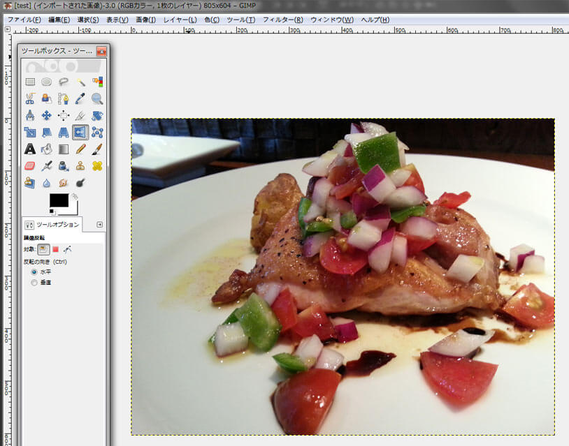Click the highlighted Flip tool
The width and height of the screenshot is (569, 446).
click(80, 133)
